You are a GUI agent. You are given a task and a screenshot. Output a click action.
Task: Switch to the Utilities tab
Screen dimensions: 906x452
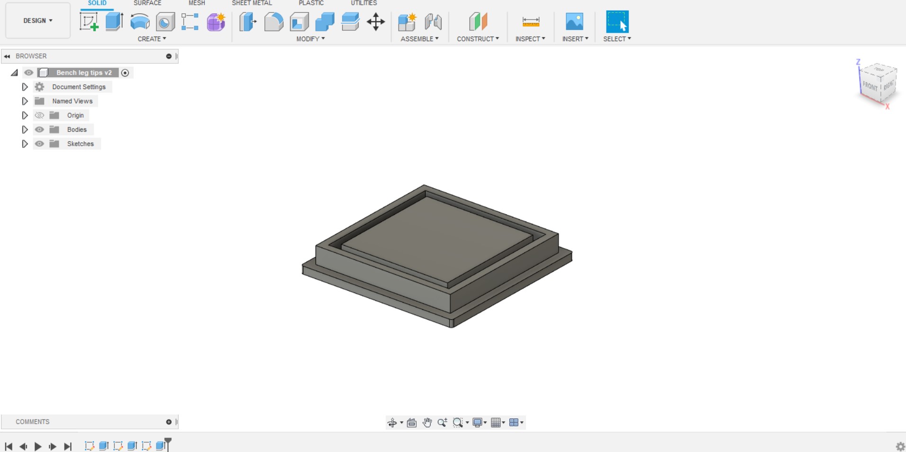pos(364,3)
